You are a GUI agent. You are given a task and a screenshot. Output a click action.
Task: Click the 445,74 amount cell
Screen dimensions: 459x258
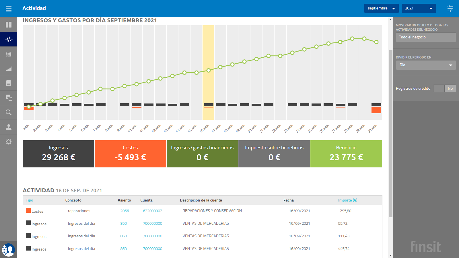click(x=344, y=249)
